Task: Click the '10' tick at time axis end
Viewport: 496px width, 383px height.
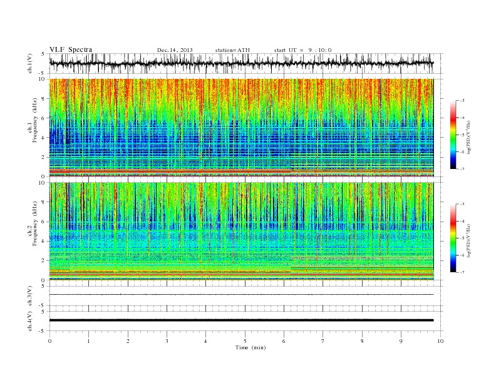Action: point(440,341)
